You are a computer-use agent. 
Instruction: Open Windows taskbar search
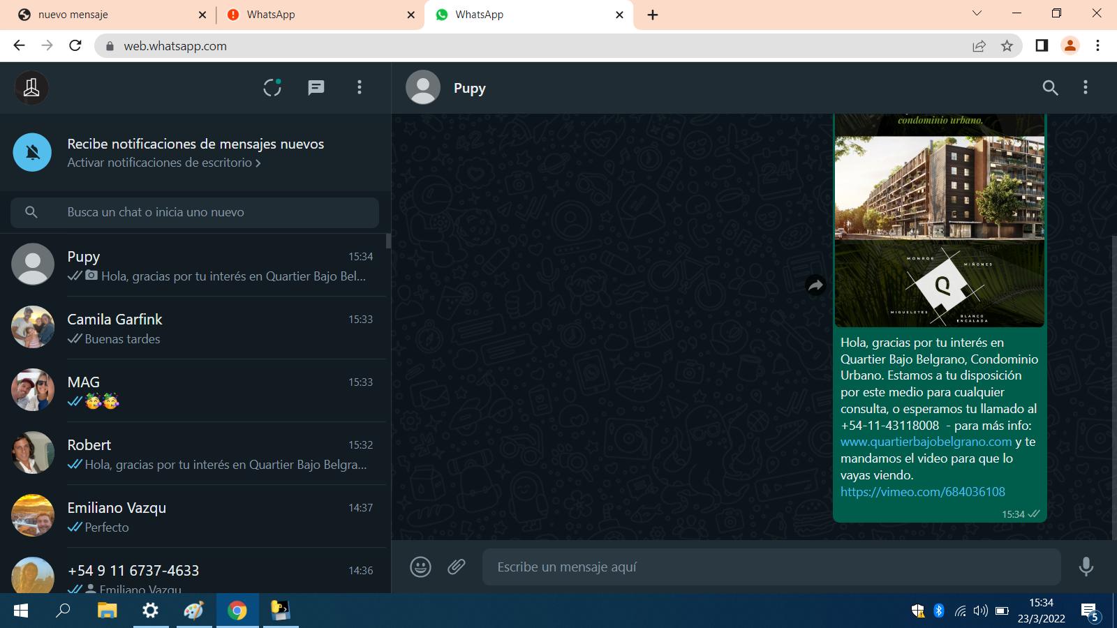[x=63, y=611]
